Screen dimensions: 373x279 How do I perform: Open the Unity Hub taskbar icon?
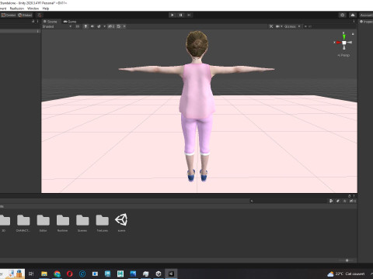click(159, 274)
